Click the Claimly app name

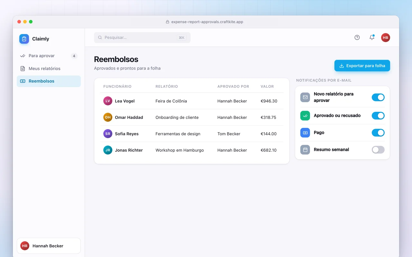(41, 39)
